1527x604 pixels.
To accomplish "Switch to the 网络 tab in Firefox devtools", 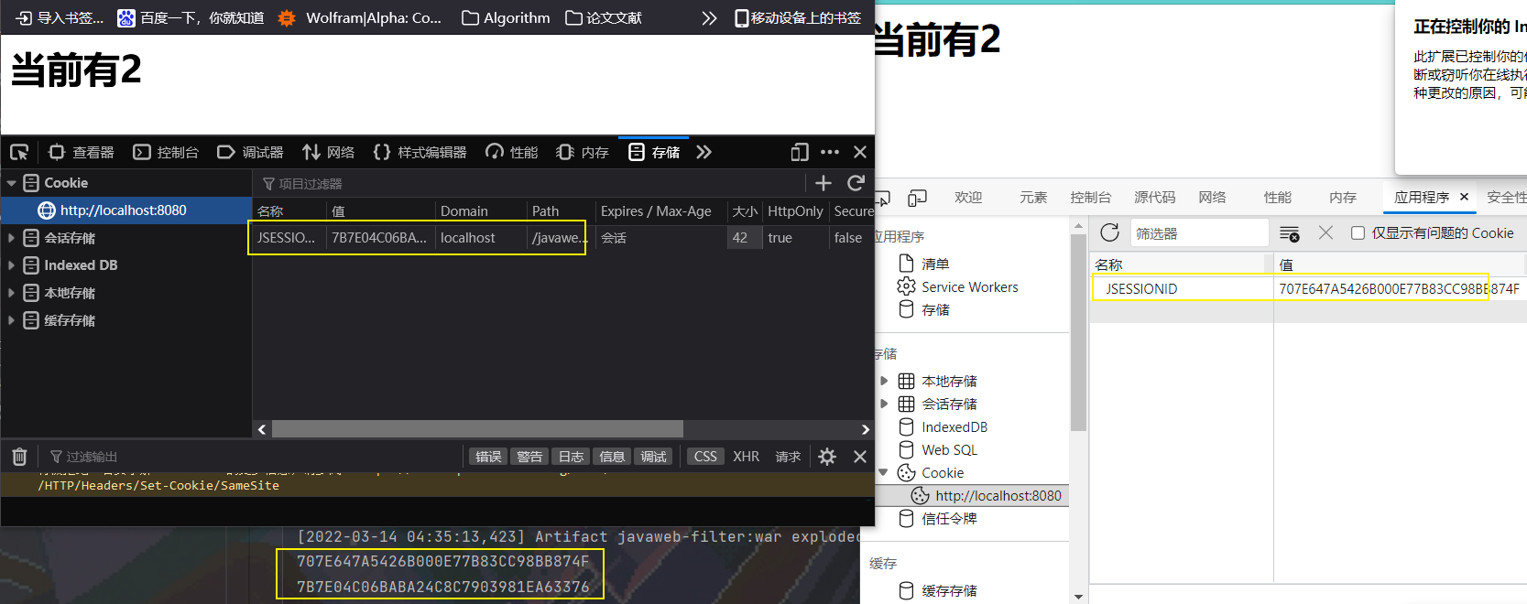I will [x=328, y=152].
